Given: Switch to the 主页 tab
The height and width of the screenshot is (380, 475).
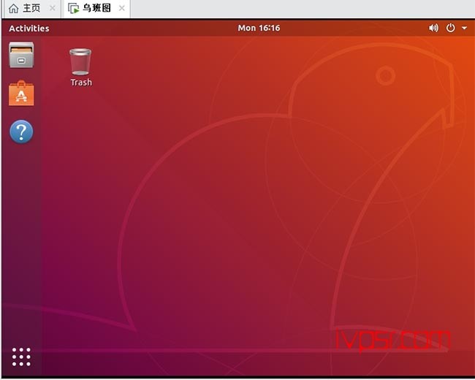Looking at the screenshot, I should 31,9.
